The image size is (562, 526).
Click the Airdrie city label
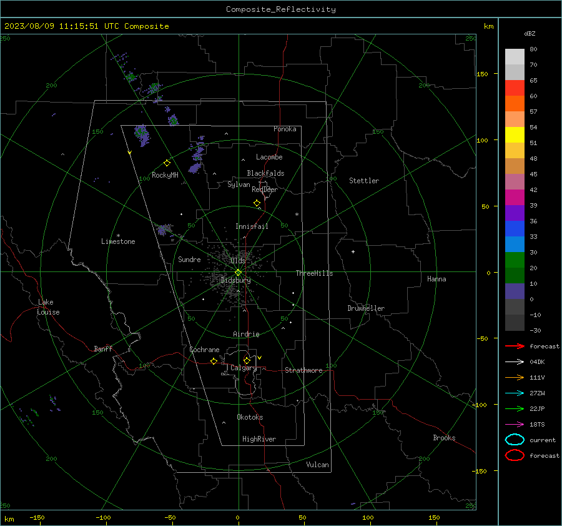246,334
